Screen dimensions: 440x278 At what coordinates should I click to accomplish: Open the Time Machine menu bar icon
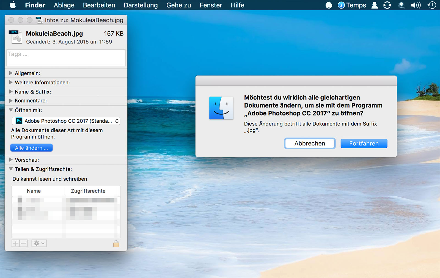coord(432,5)
